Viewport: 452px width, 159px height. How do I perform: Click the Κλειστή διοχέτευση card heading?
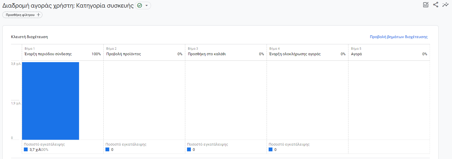click(29, 37)
